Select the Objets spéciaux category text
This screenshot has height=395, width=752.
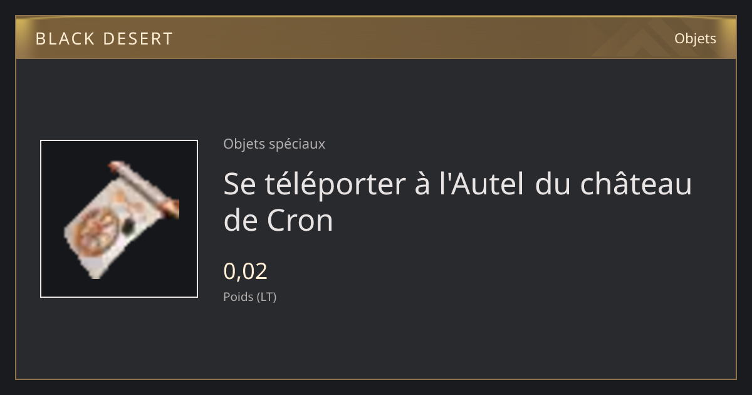274,144
